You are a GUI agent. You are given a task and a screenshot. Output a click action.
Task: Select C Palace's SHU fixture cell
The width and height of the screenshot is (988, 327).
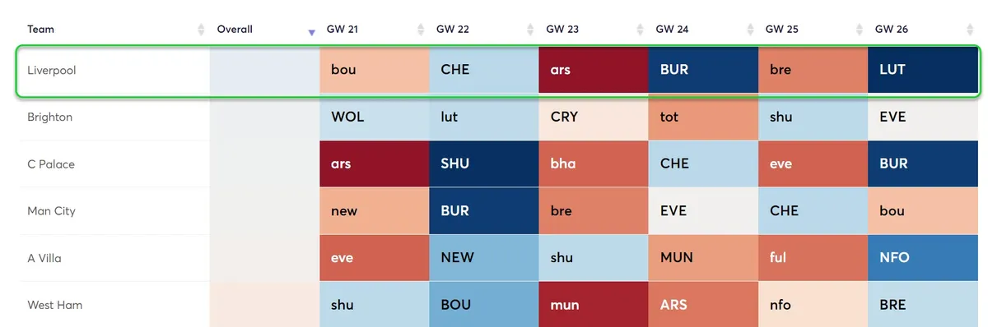pyautogui.click(x=484, y=164)
